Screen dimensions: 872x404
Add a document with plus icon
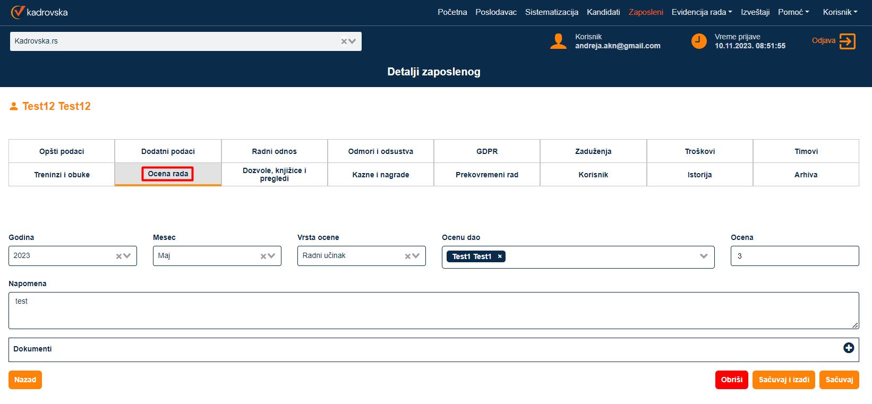pyautogui.click(x=848, y=348)
